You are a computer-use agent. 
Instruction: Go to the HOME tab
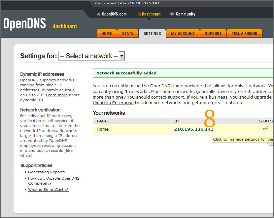coord(107,33)
